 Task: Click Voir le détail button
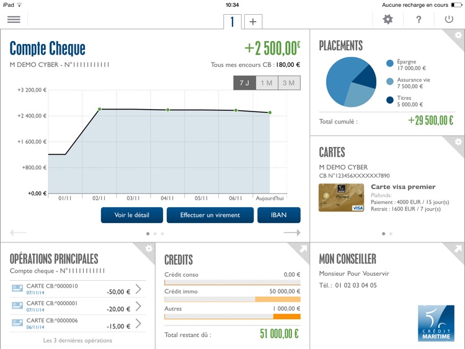(131, 215)
